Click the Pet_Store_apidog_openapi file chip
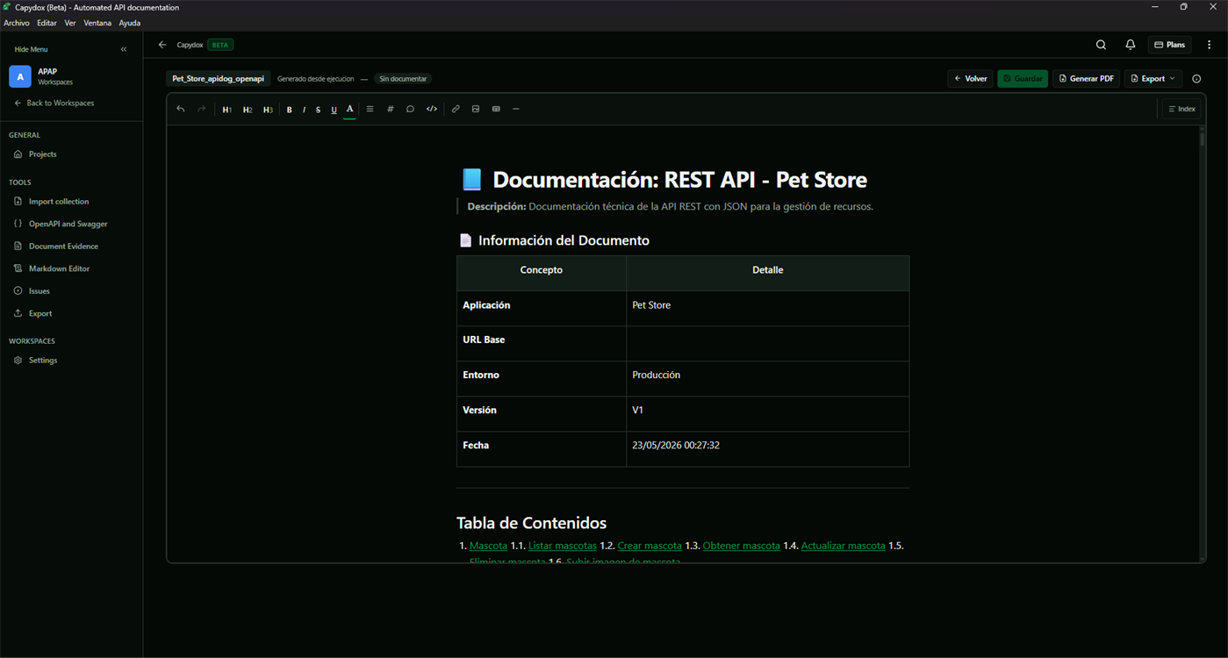The width and height of the screenshot is (1228, 658). tap(218, 79)
